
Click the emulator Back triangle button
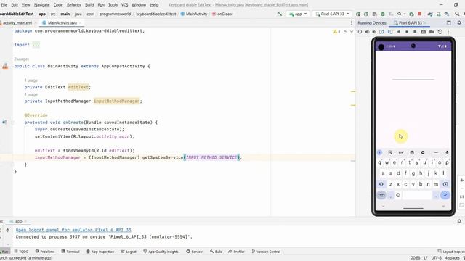399,32
